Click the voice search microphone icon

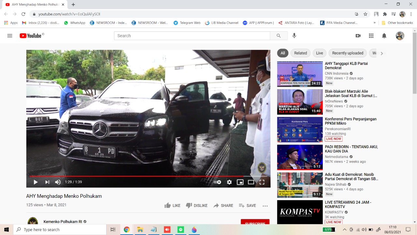tap(294, 36)
